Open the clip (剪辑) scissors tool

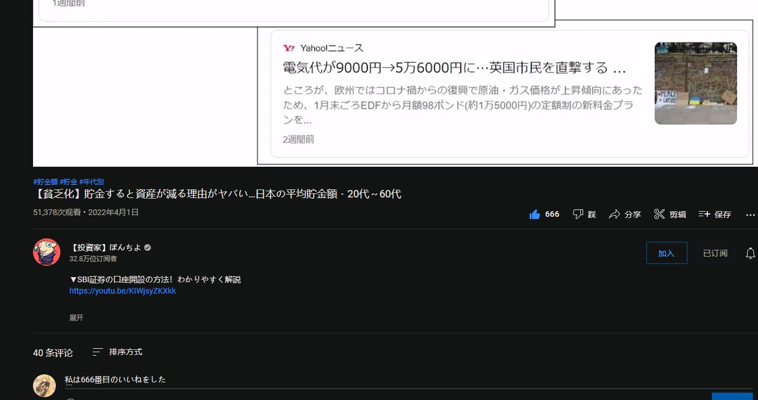click(x=670, y=215)
